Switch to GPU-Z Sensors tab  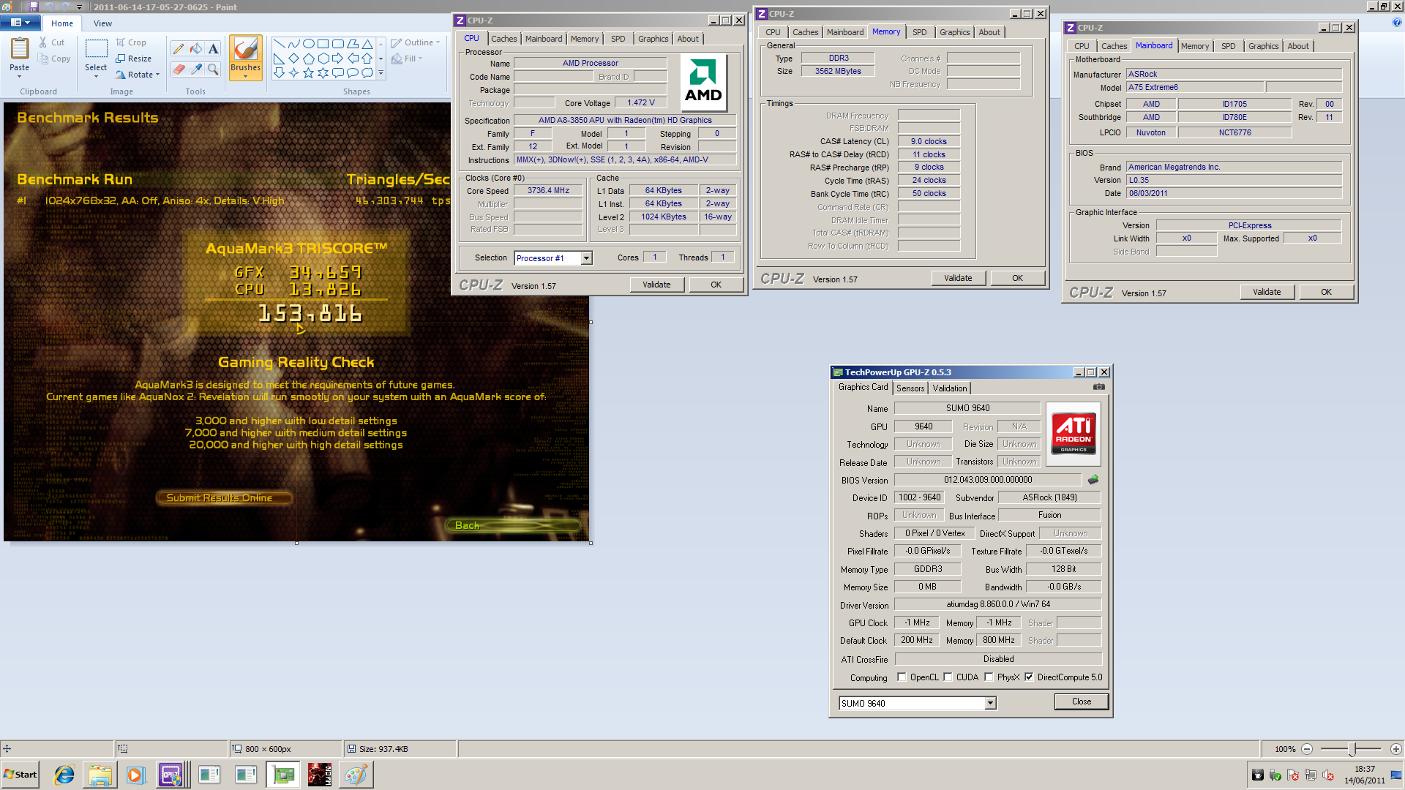click(910, 388)
